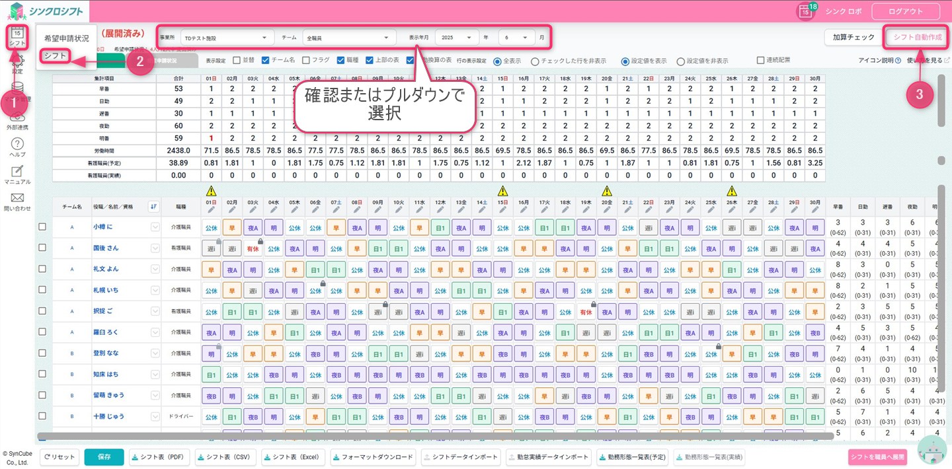Viewport: 952px width, 469px height.
Task: Uncheck the 職種 checkbox
Action: coord(340,61)
